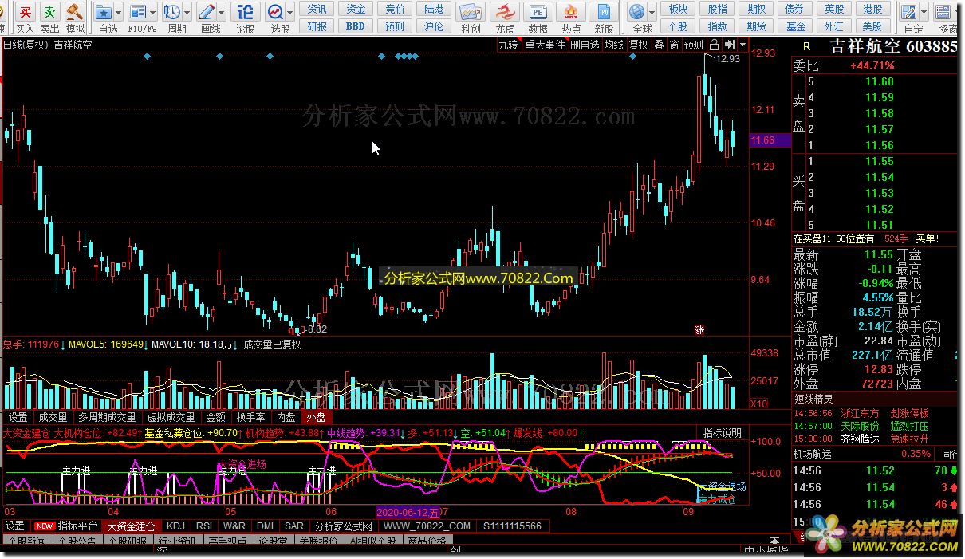Click 删自选 remove from watchlist
The height and width of the screenshot is (559, 965).
pyautogui.click(x=585, y=45)
